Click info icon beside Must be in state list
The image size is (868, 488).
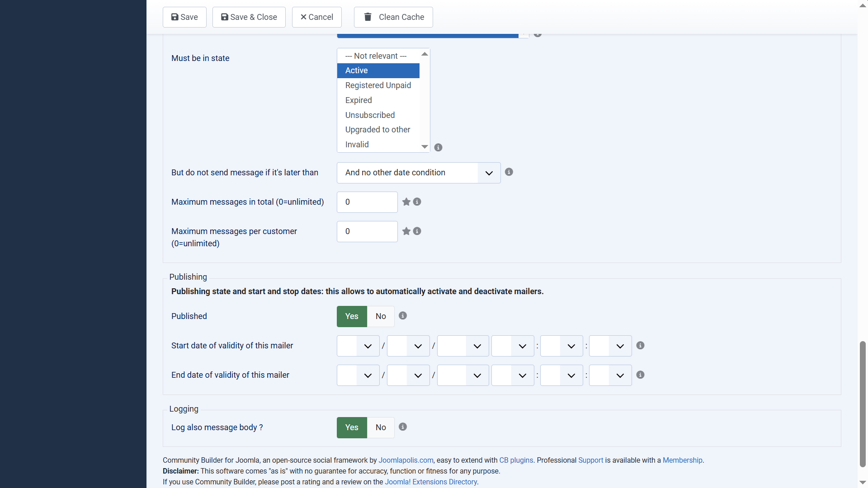[x=438, y=148]
